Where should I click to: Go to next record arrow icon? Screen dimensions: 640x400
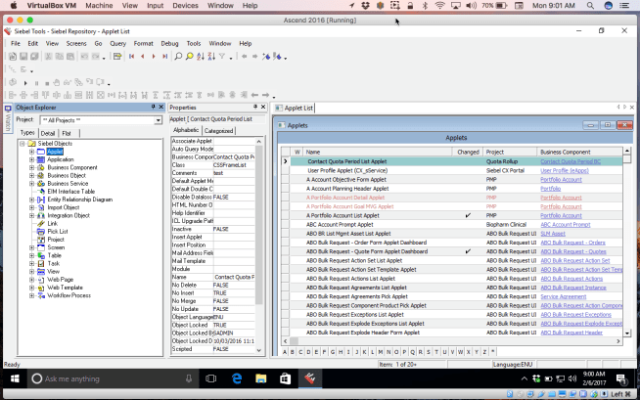[154, 57]
